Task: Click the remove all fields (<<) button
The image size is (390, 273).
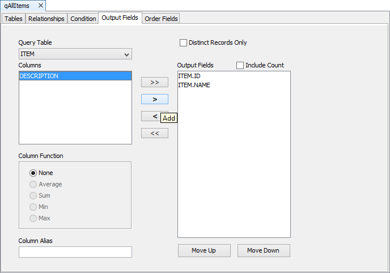Action: click(154, 133)
